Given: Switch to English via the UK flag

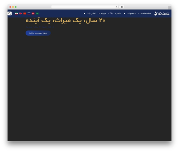Looking at the screenshot, I should tap(21, 13).
